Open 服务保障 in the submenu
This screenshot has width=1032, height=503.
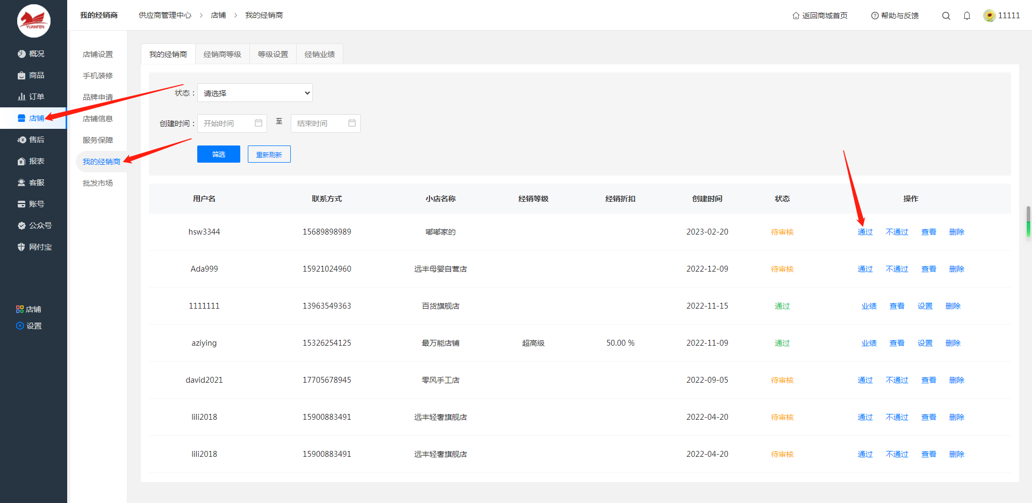98,140
